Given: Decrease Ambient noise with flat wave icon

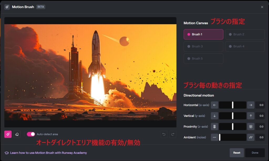Looking at the screenshot, I should tap(214, 137).
